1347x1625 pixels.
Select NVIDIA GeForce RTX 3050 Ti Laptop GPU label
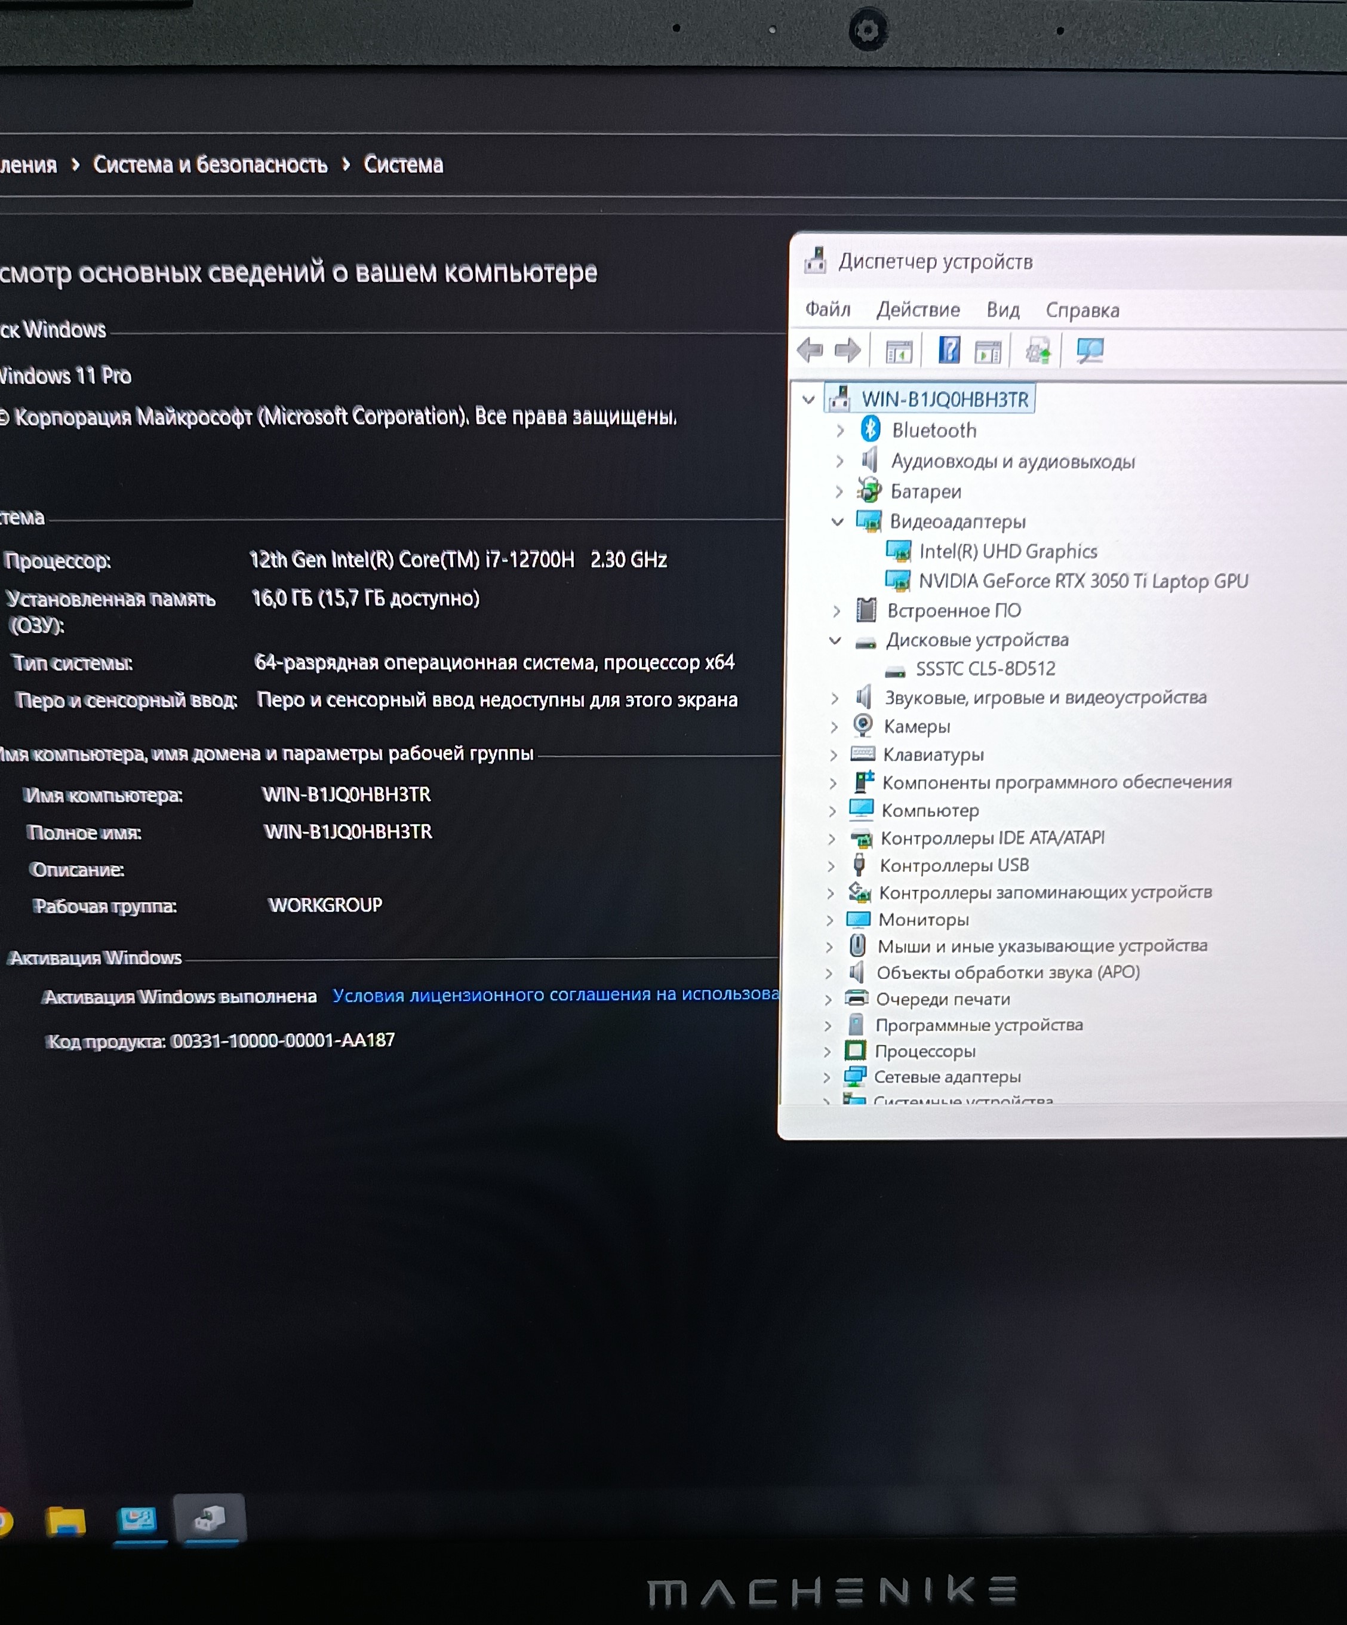[1083, 580]
